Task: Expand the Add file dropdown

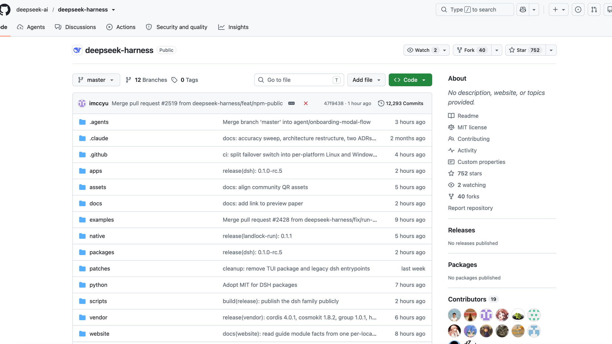Action: point(366,80)
